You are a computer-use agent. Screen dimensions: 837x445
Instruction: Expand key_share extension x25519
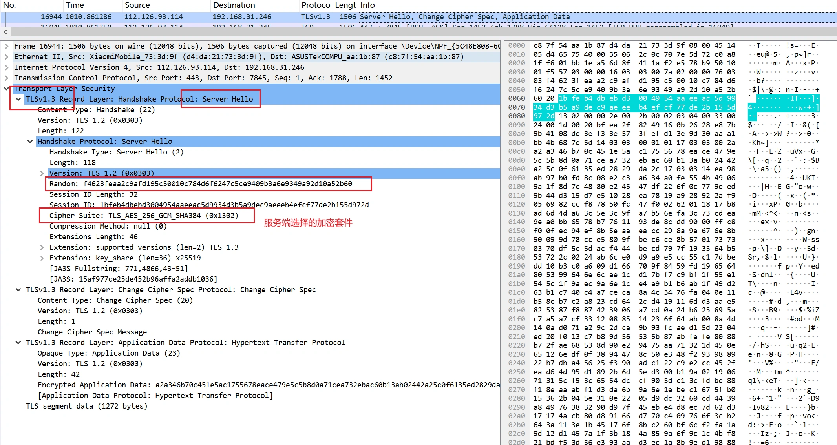click(x=42, y=258)
